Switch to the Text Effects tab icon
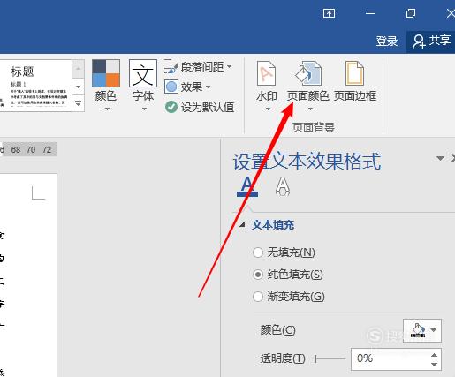 click(x=283, y=186)
